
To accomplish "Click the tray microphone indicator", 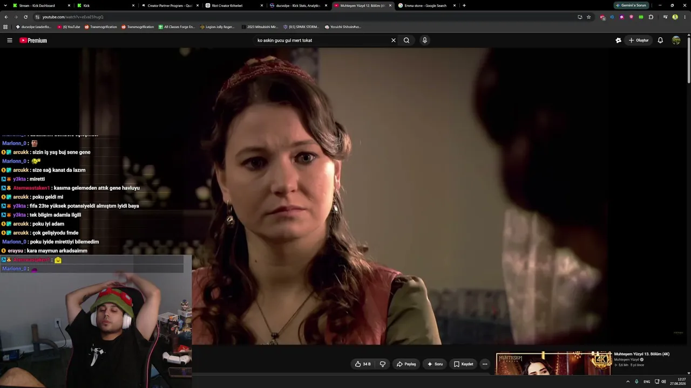I will click(637, 382).
